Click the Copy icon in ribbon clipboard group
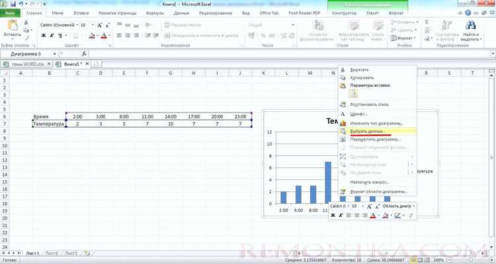Viewport: 496px width, 264px height. 26,30
